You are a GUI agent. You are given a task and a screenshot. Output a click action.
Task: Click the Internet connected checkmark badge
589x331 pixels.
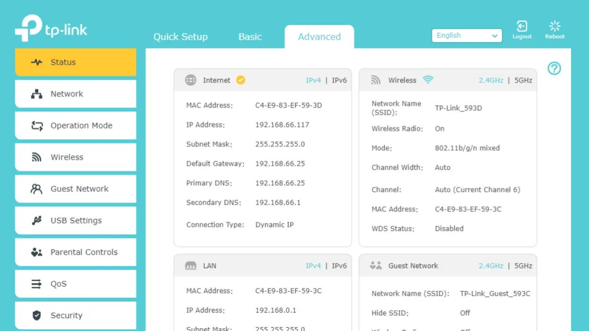coord(241,80)
